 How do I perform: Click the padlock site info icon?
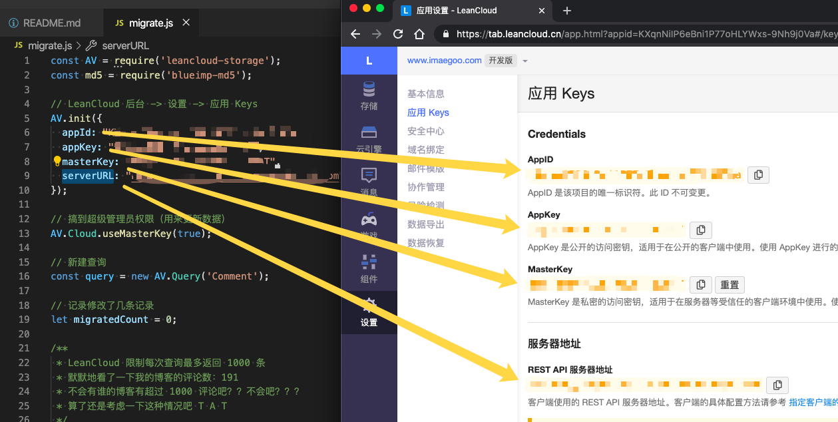(445, 34)
